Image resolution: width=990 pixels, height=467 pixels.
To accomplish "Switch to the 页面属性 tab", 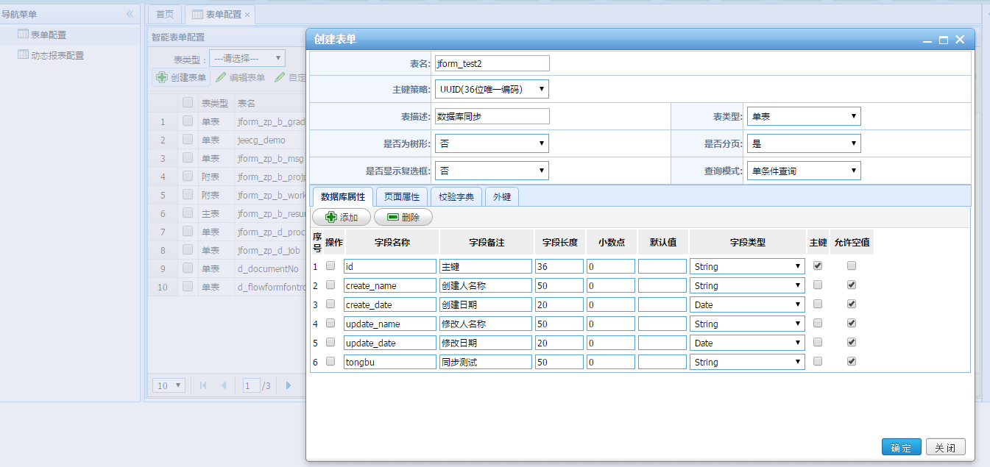I will [x=402, y=197].
